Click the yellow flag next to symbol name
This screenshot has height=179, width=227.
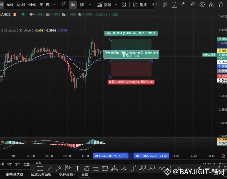[x=15, y=14]
